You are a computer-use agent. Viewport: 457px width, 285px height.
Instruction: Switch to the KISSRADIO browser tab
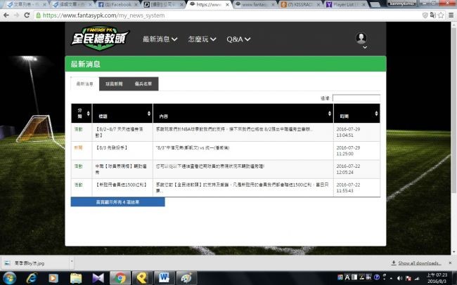[x=300, y=4]
